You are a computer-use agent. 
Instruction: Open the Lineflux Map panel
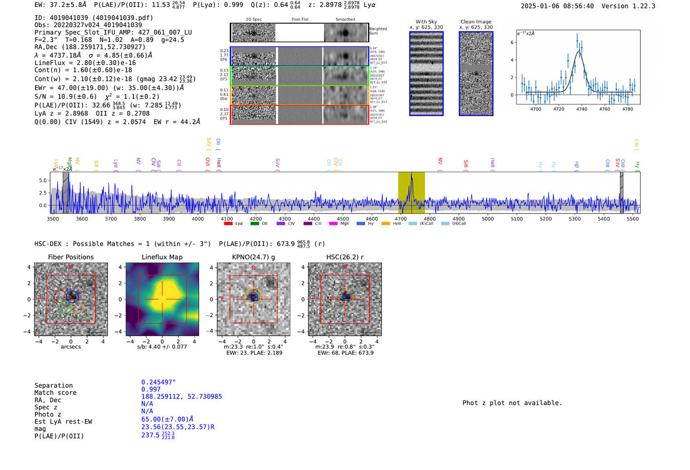(162, 299)
